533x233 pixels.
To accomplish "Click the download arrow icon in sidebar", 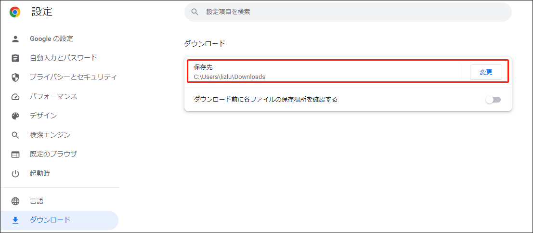I will 15,220.
